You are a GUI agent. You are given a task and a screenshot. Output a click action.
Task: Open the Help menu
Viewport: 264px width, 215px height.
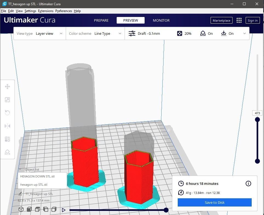coord(77,11)
